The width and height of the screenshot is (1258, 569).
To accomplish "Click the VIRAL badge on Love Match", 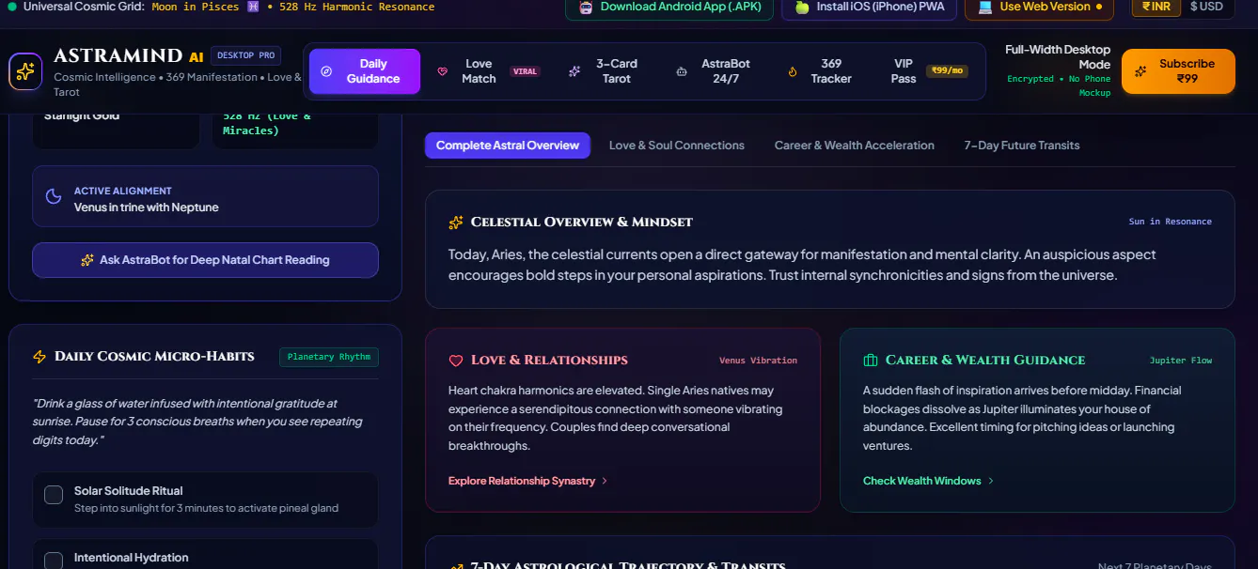I will click(x=525, y=71).
